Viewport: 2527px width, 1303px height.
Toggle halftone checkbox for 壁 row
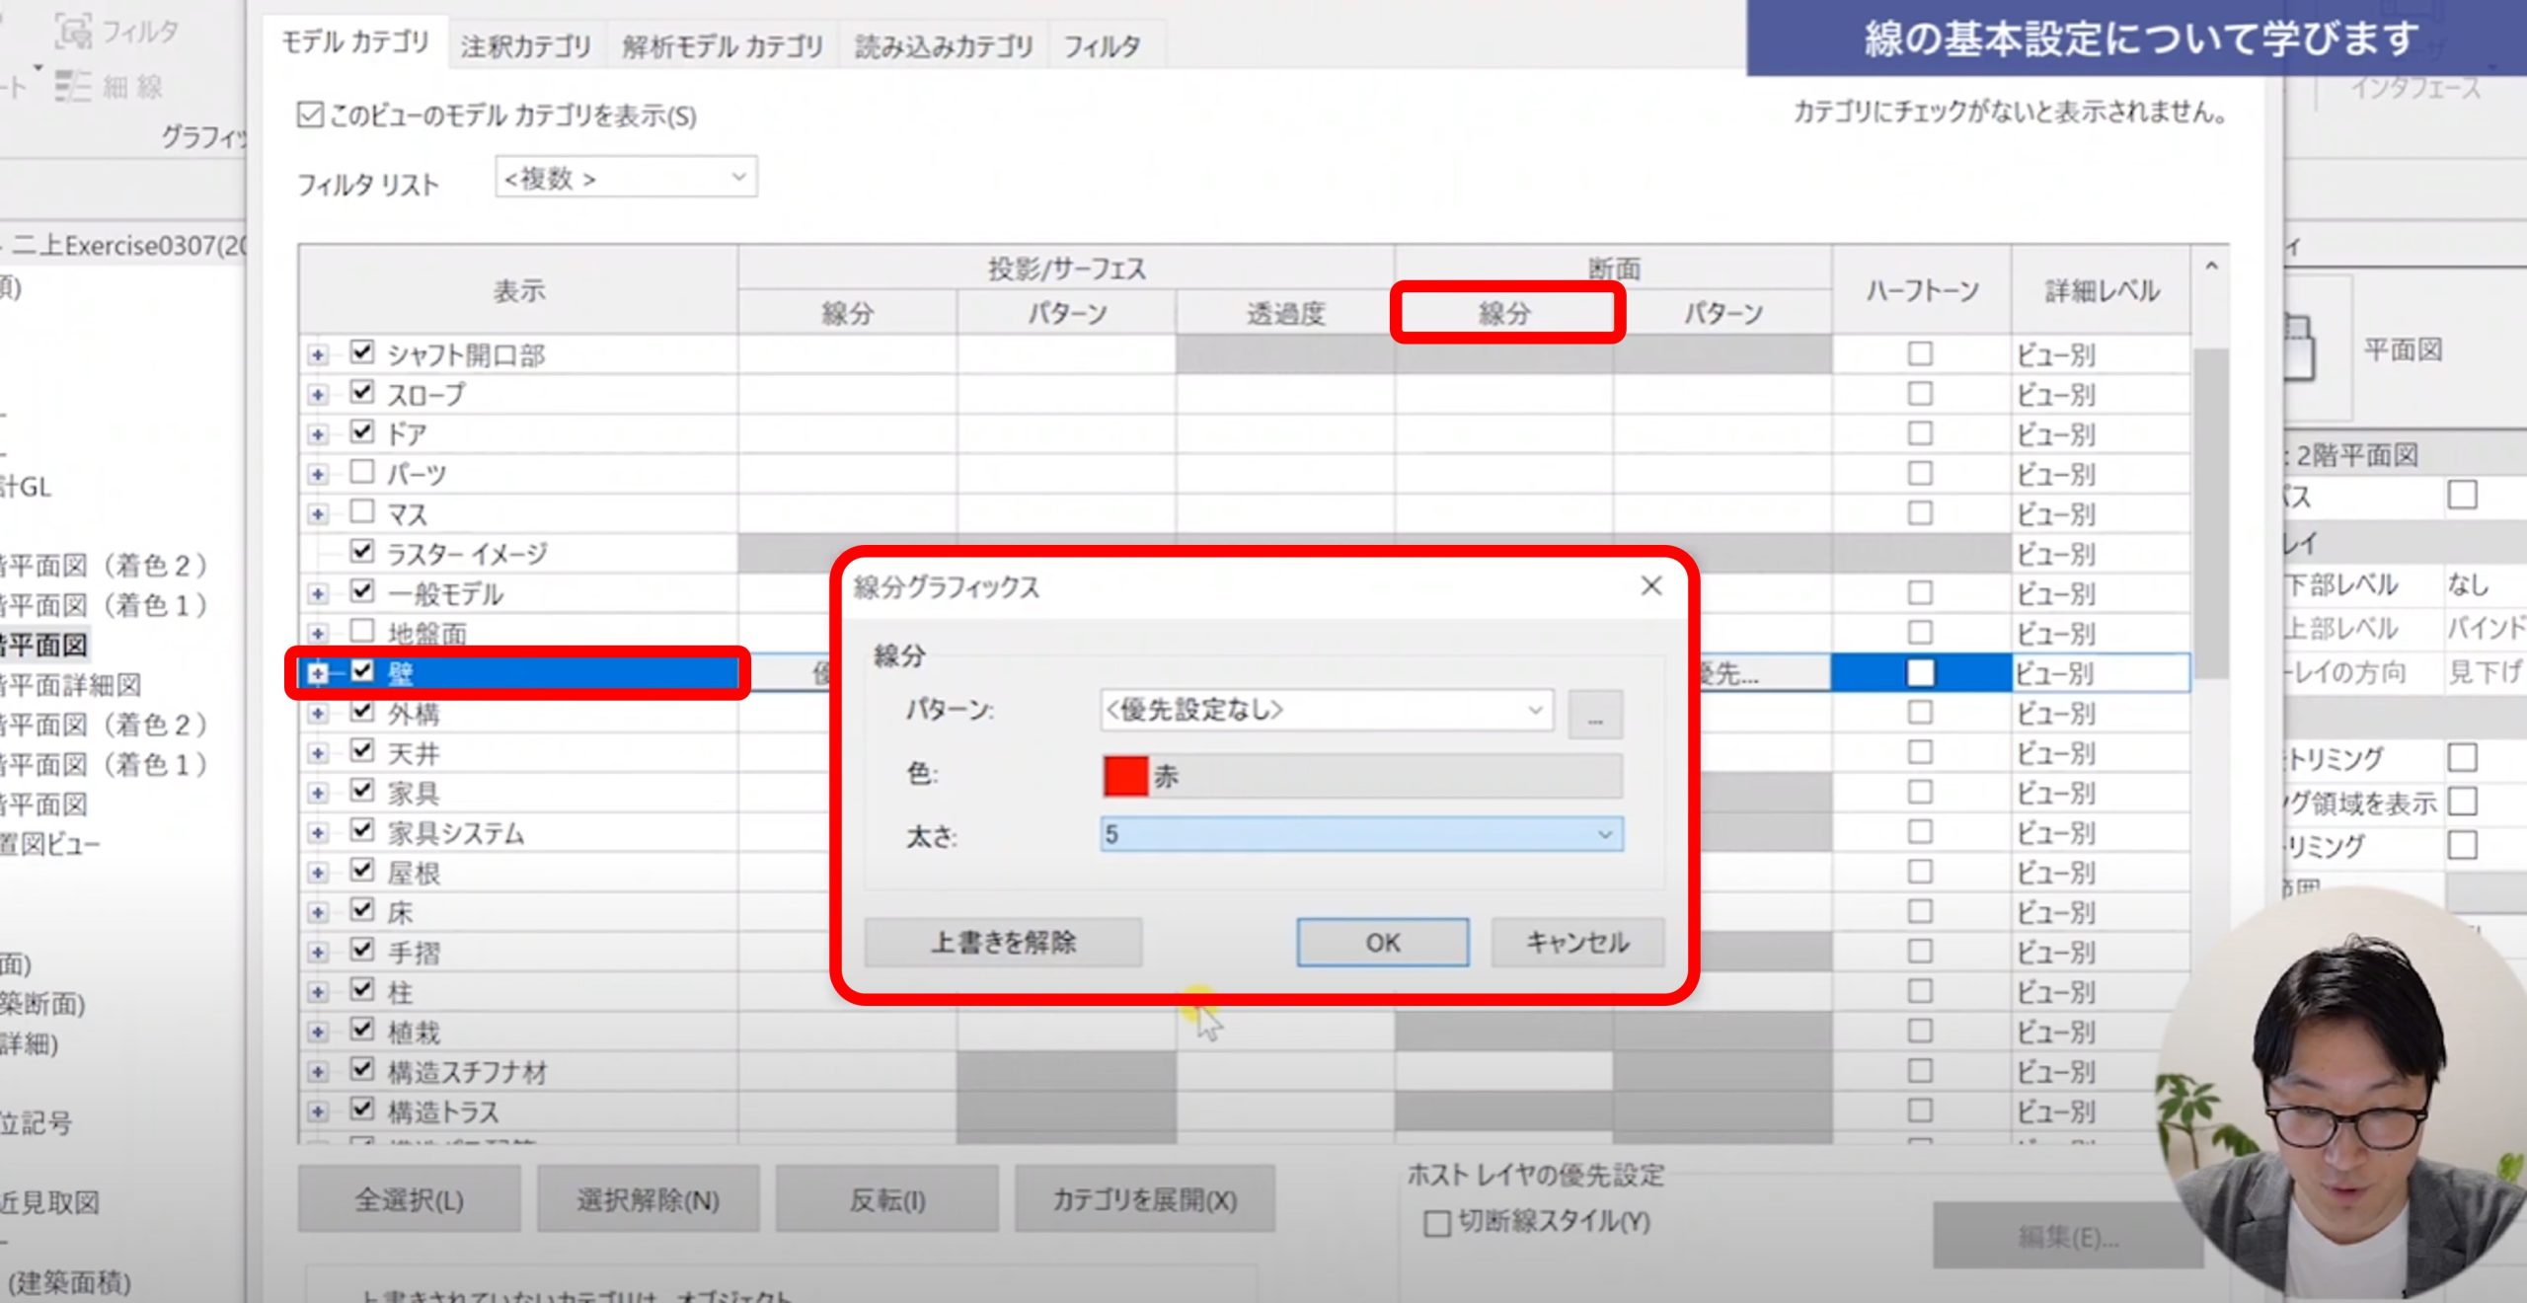1919,673
